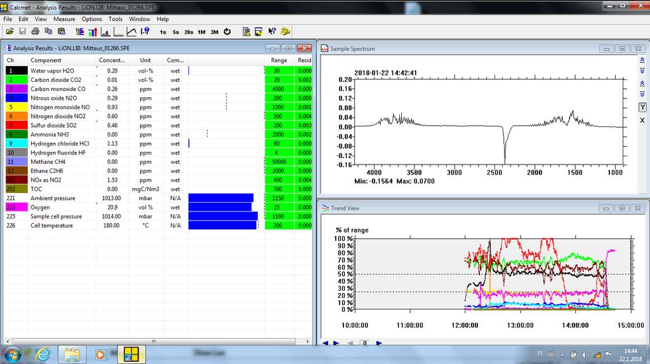Open the Measure menu
Viewport: 650px width, 364px height.
[x=64, y=19]
